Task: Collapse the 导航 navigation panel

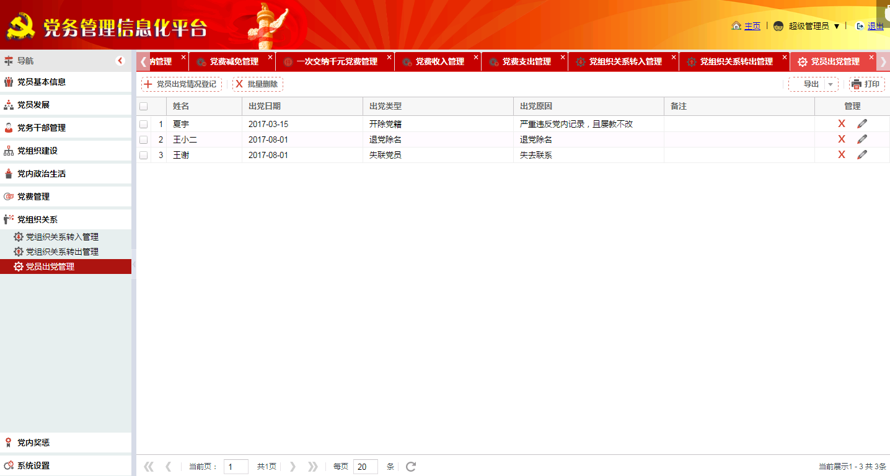Action: [x=121, y=60]
